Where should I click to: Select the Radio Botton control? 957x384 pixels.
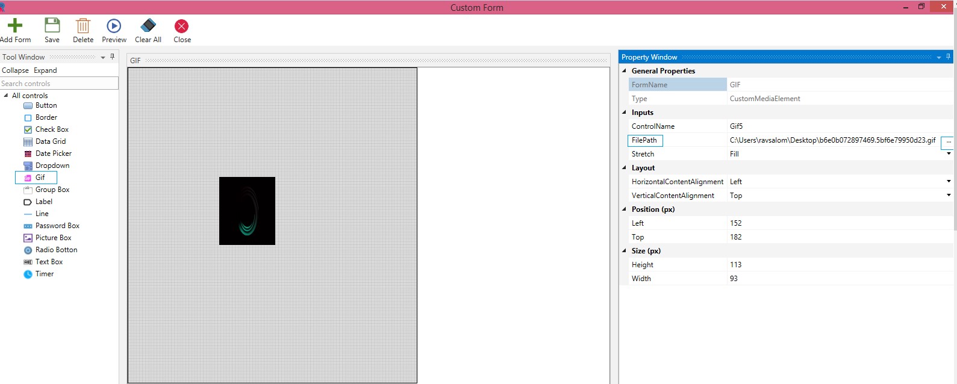point(56,250)
